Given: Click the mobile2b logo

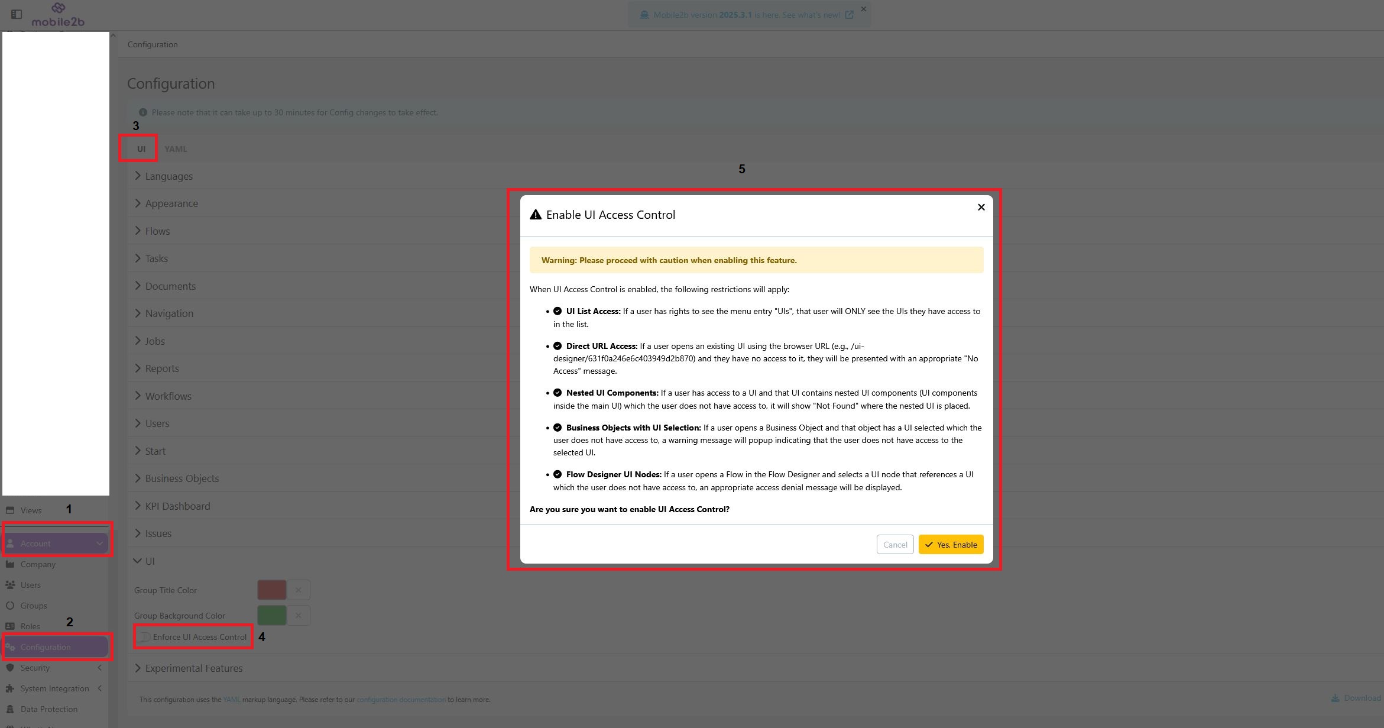Looking at the screenshot, I should 57,15.
